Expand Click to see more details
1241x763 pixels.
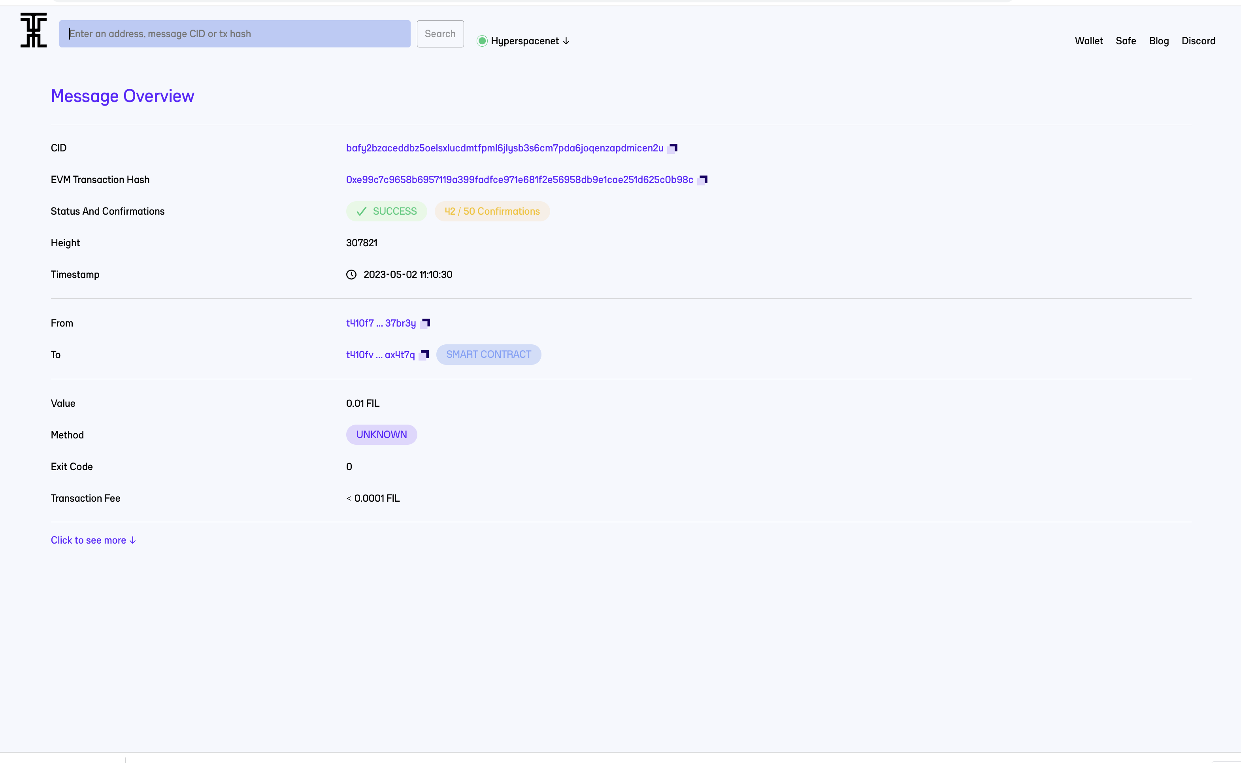coord(93,540)
